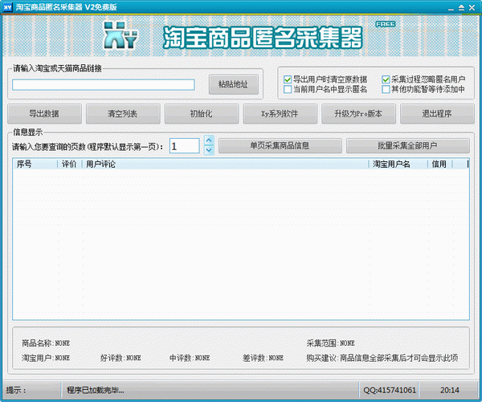This screenshot has height=402, width=482.
Task: Click 单页采集商品信息 button
Action: [x=280, y=145]
